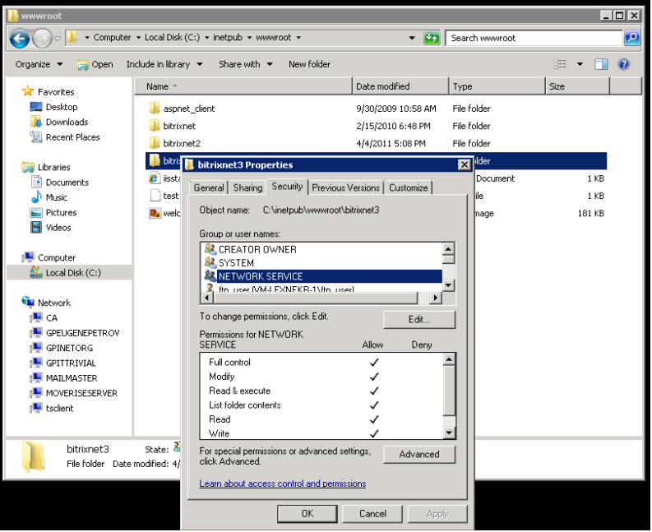The image size is (652, 532).
Task: Click the green refresh icon in address bar
Action: pos(432,39)
